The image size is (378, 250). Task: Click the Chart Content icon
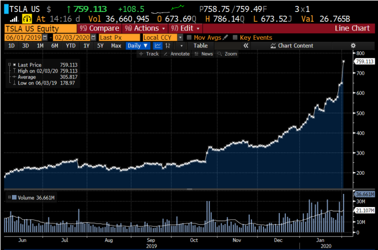(x=273, y=46)
